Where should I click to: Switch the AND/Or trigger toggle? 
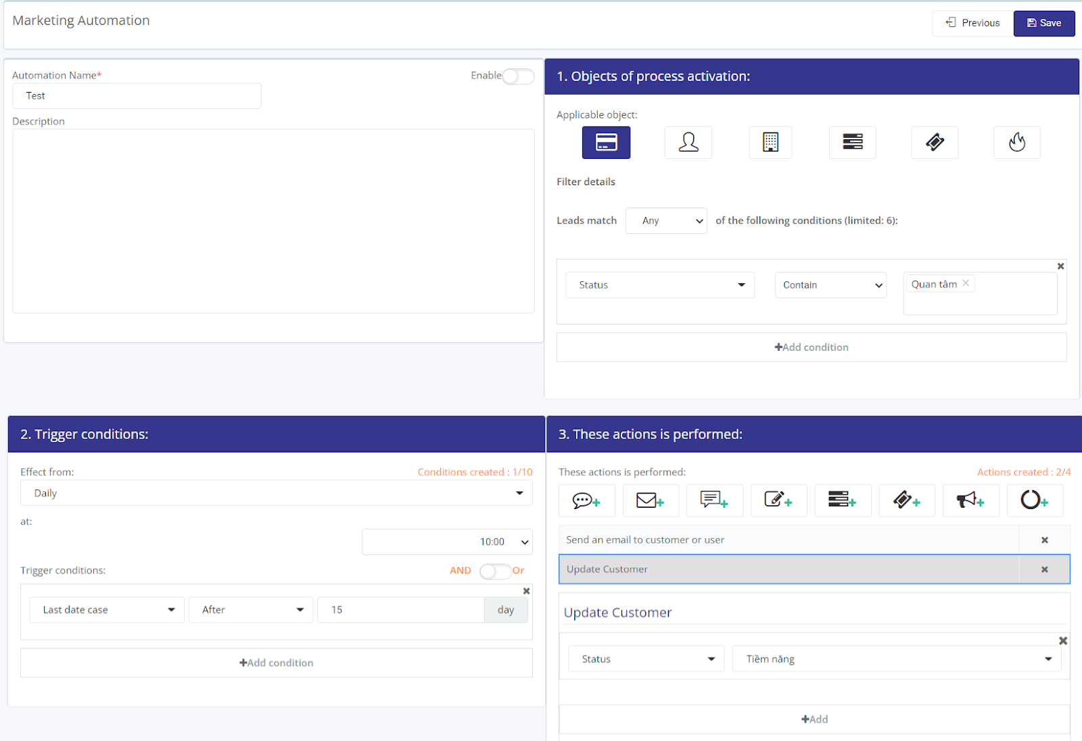496,571
